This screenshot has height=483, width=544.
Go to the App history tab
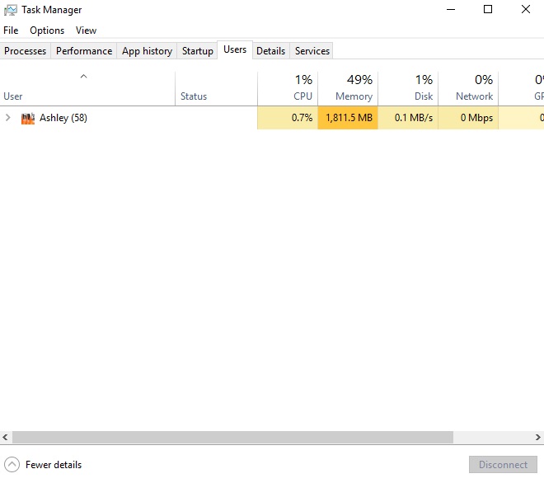click(x=147, y=51)
